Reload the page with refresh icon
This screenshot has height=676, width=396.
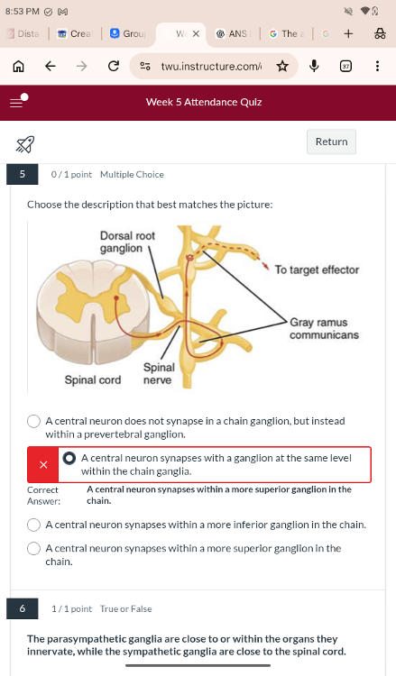114,66
